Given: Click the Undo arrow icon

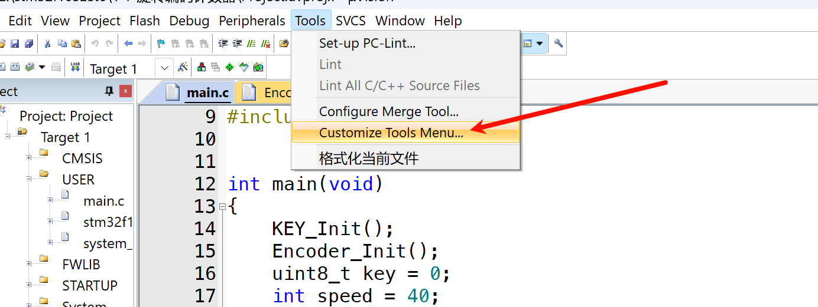Looking at the screenshot, I should click(x=95, y=44).
